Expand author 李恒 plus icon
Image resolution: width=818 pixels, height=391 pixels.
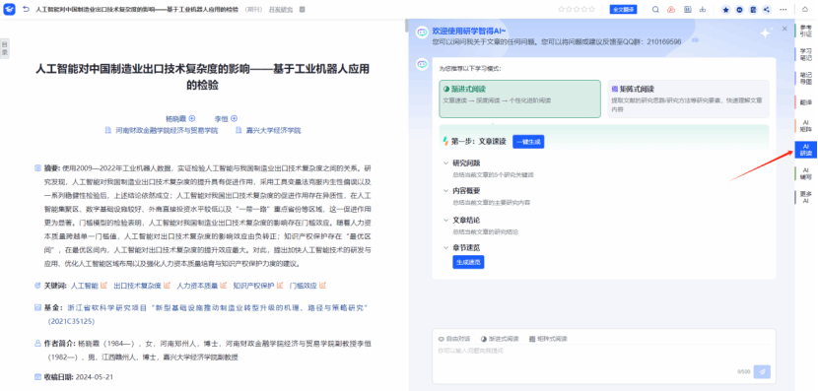pos(235,118)
